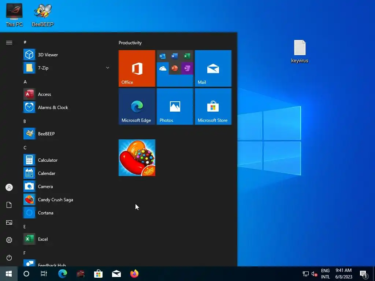This screenshot has width=375, height=281.
Task: Launch the Candy Crush Saga tile
Action: pos(137,158)
